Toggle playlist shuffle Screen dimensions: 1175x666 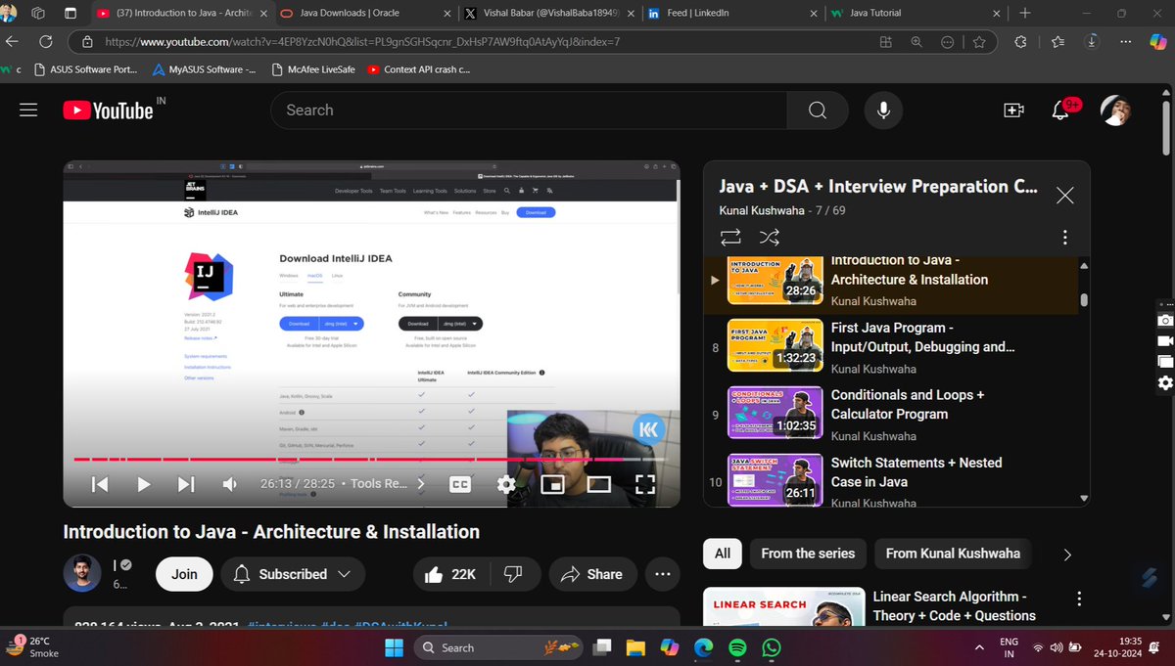(x=770, y=237)
